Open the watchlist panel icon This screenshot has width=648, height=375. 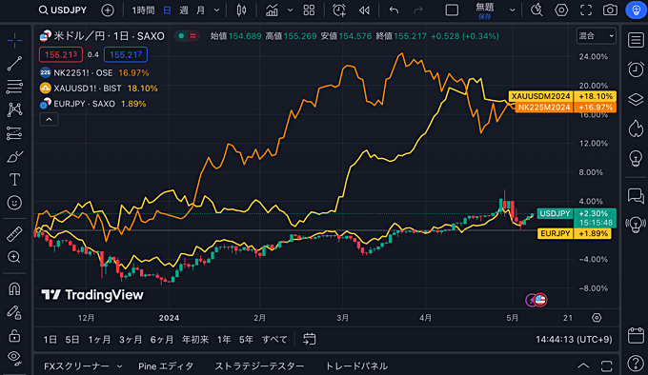(636, 40)
